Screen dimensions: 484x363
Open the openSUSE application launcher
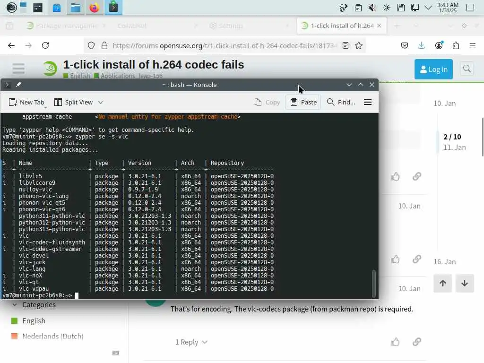tap(12, 8)
